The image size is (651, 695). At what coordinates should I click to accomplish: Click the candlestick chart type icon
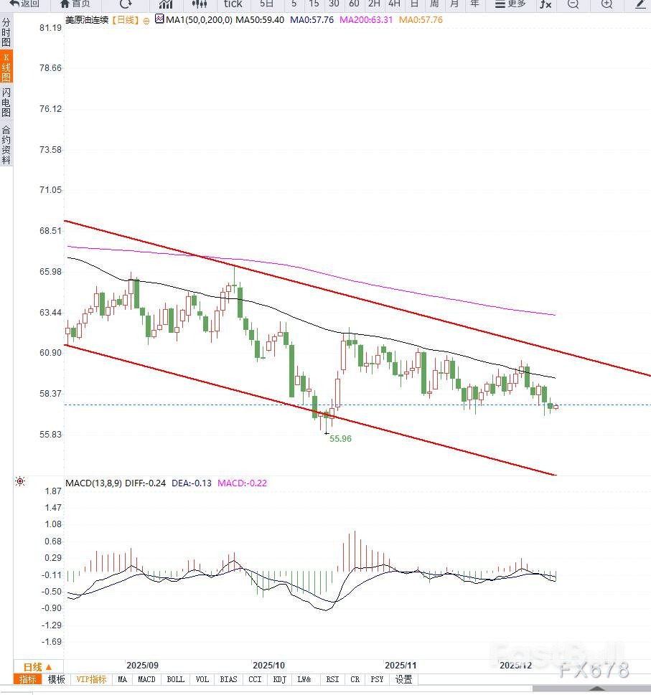click(x=200, y=4)
